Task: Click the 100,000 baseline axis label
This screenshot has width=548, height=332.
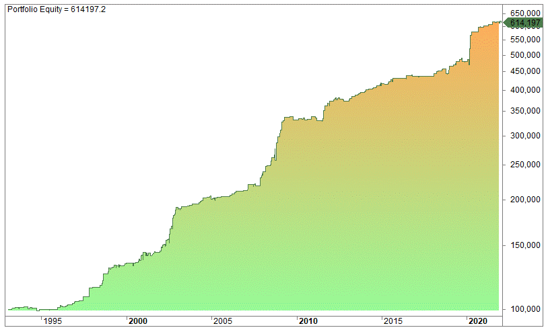Action: pyautogui.click(x=526, y=309)
